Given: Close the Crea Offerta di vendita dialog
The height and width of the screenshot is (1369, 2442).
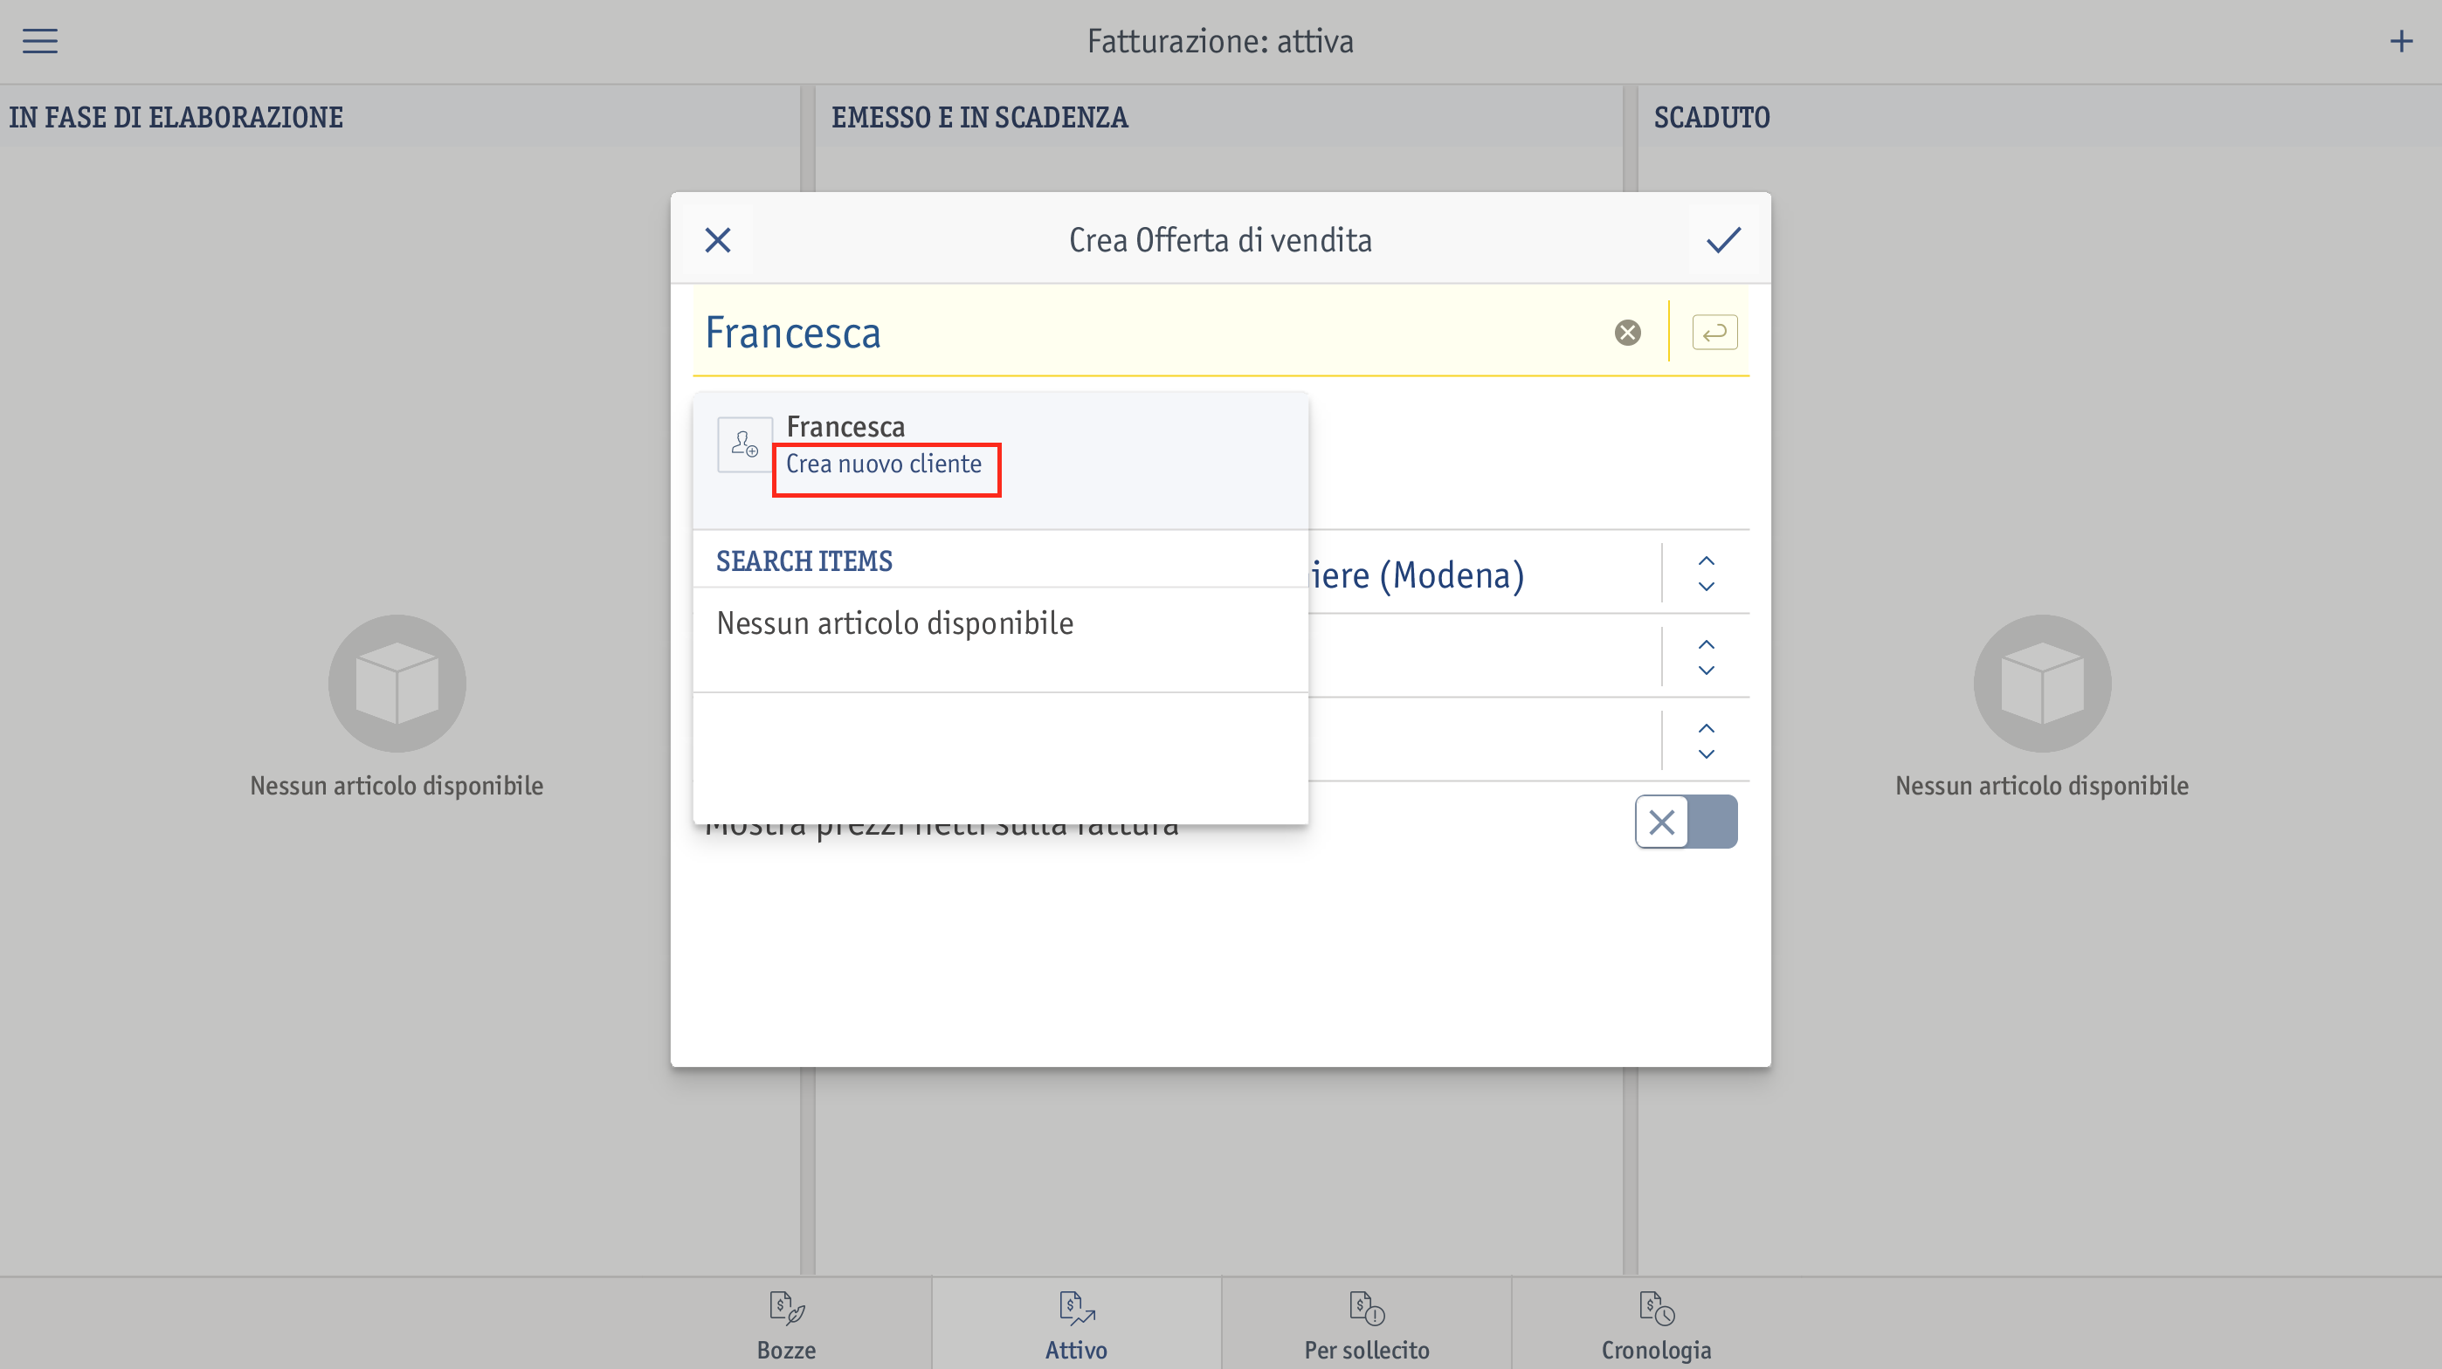Looking at the screenshot, I should 718,240.
